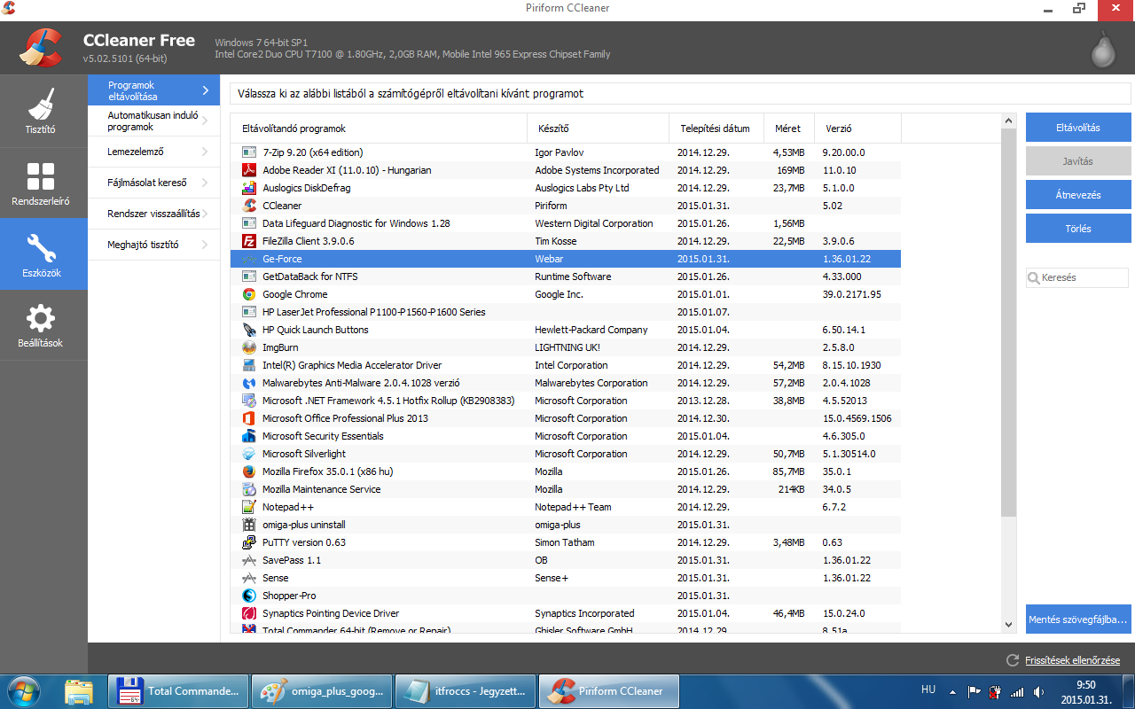The image size is (1135, 709).
Task: Click the Adobe Reader XI icon
Action: (249, 170)
